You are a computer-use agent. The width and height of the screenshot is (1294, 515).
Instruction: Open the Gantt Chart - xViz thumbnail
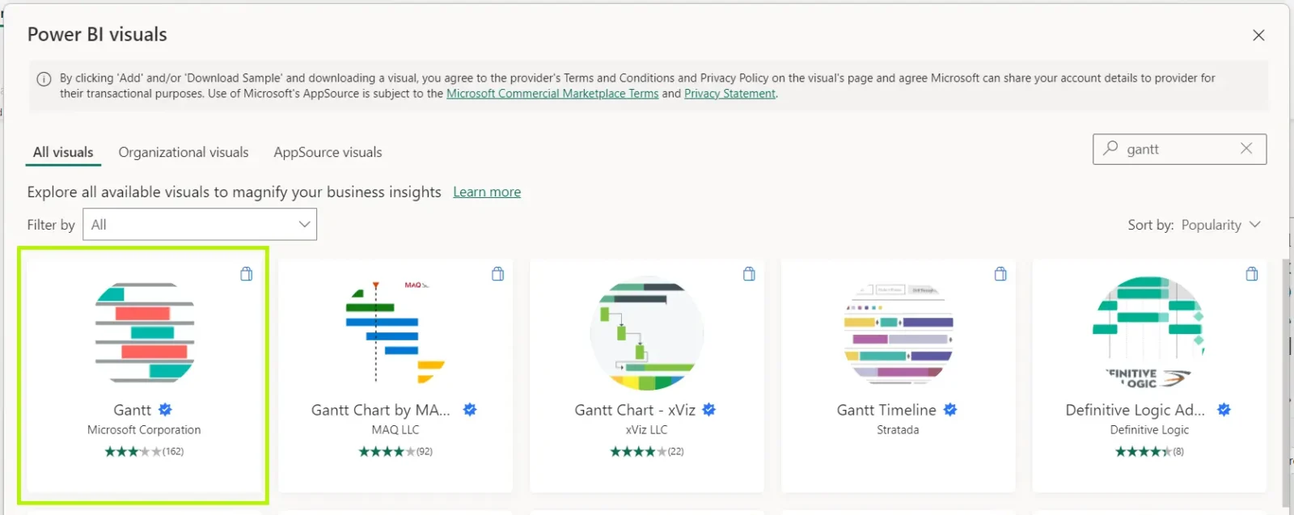pyautogui.click(x=647, y=333)
